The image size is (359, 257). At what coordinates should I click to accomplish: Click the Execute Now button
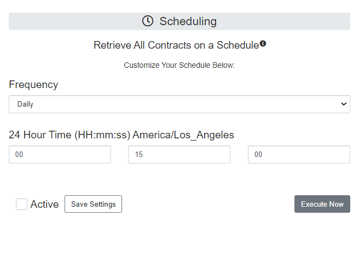(322, 204)
